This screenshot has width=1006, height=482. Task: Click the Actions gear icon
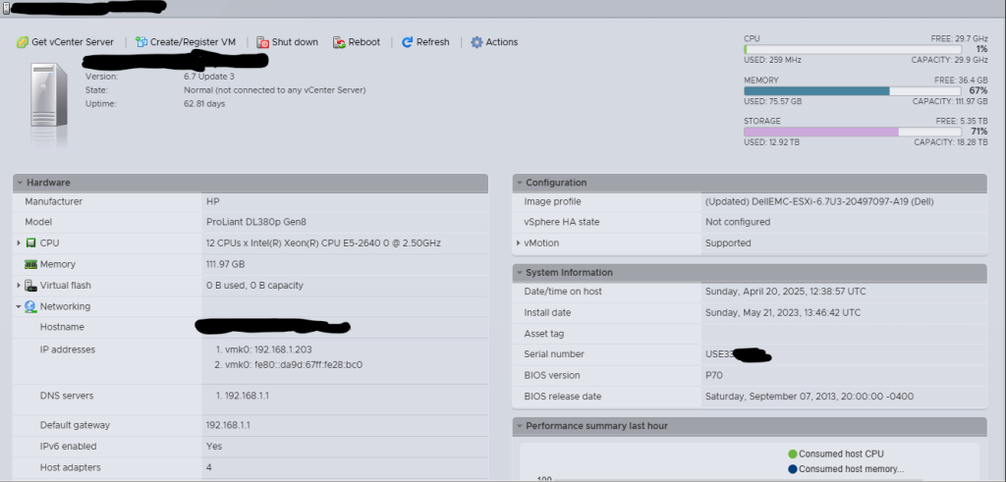coord(476,42)
